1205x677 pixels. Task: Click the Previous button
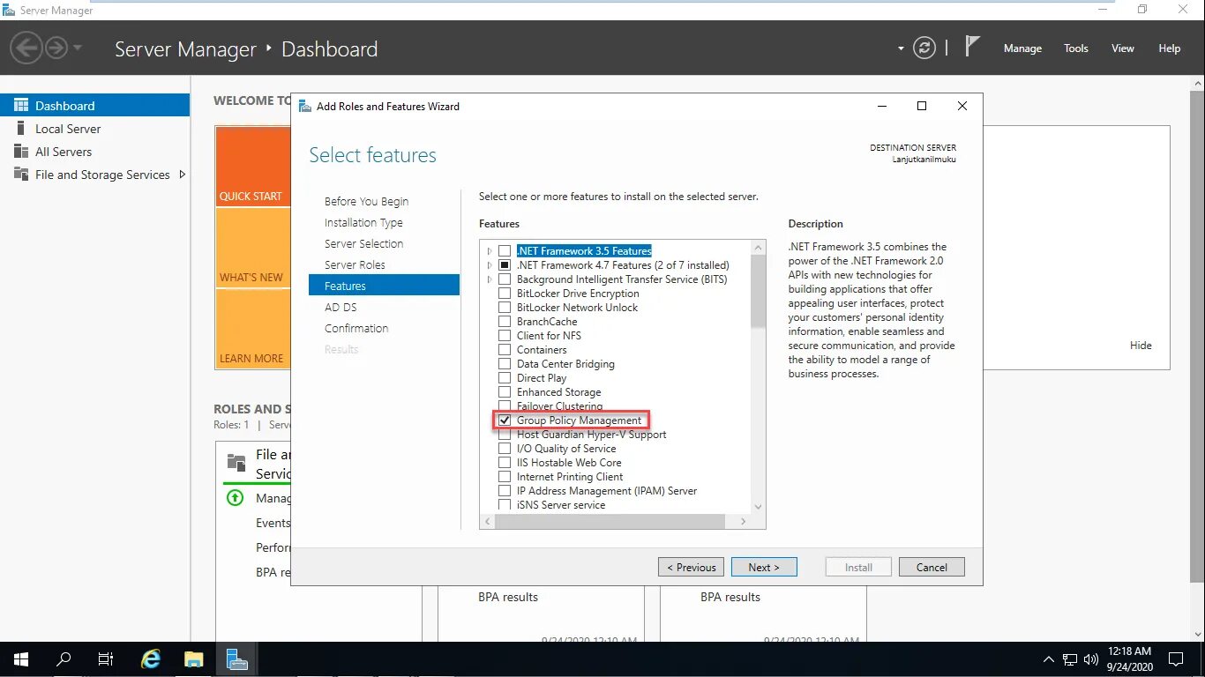[x=691, y=567]
